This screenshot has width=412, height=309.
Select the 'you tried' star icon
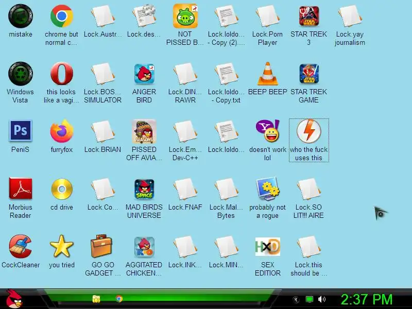(61, 247)
